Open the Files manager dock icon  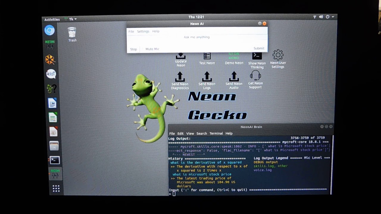54,146
